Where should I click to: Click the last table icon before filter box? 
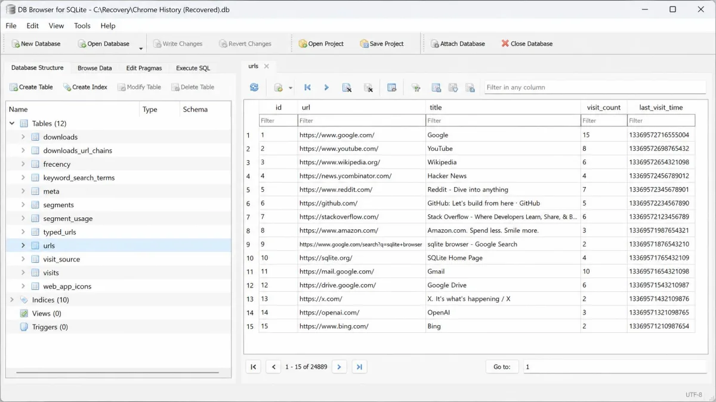pos(470,88)
